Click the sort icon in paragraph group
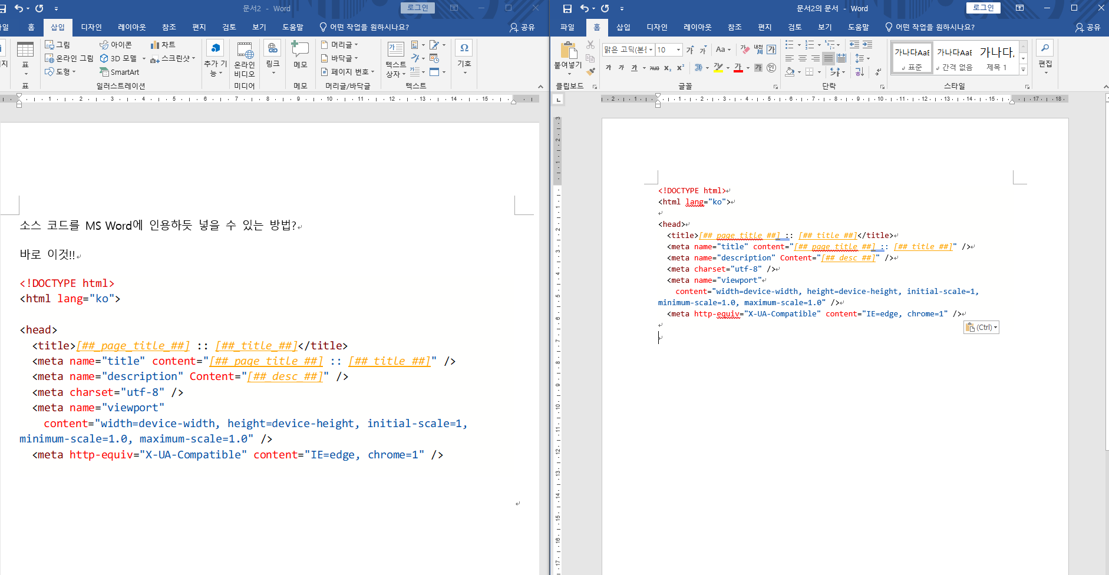 859,72
